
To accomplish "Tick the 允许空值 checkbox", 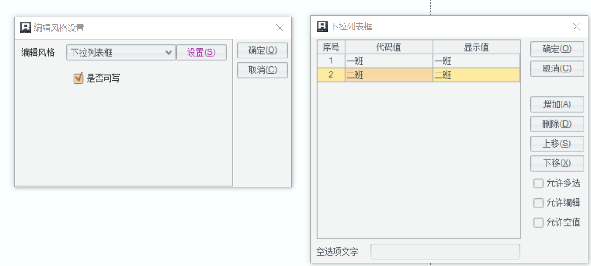I will [539, 223].
